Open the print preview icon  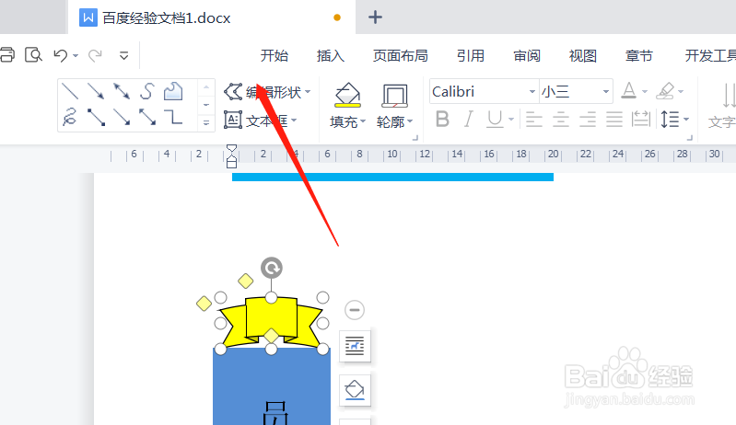[33, 55]
